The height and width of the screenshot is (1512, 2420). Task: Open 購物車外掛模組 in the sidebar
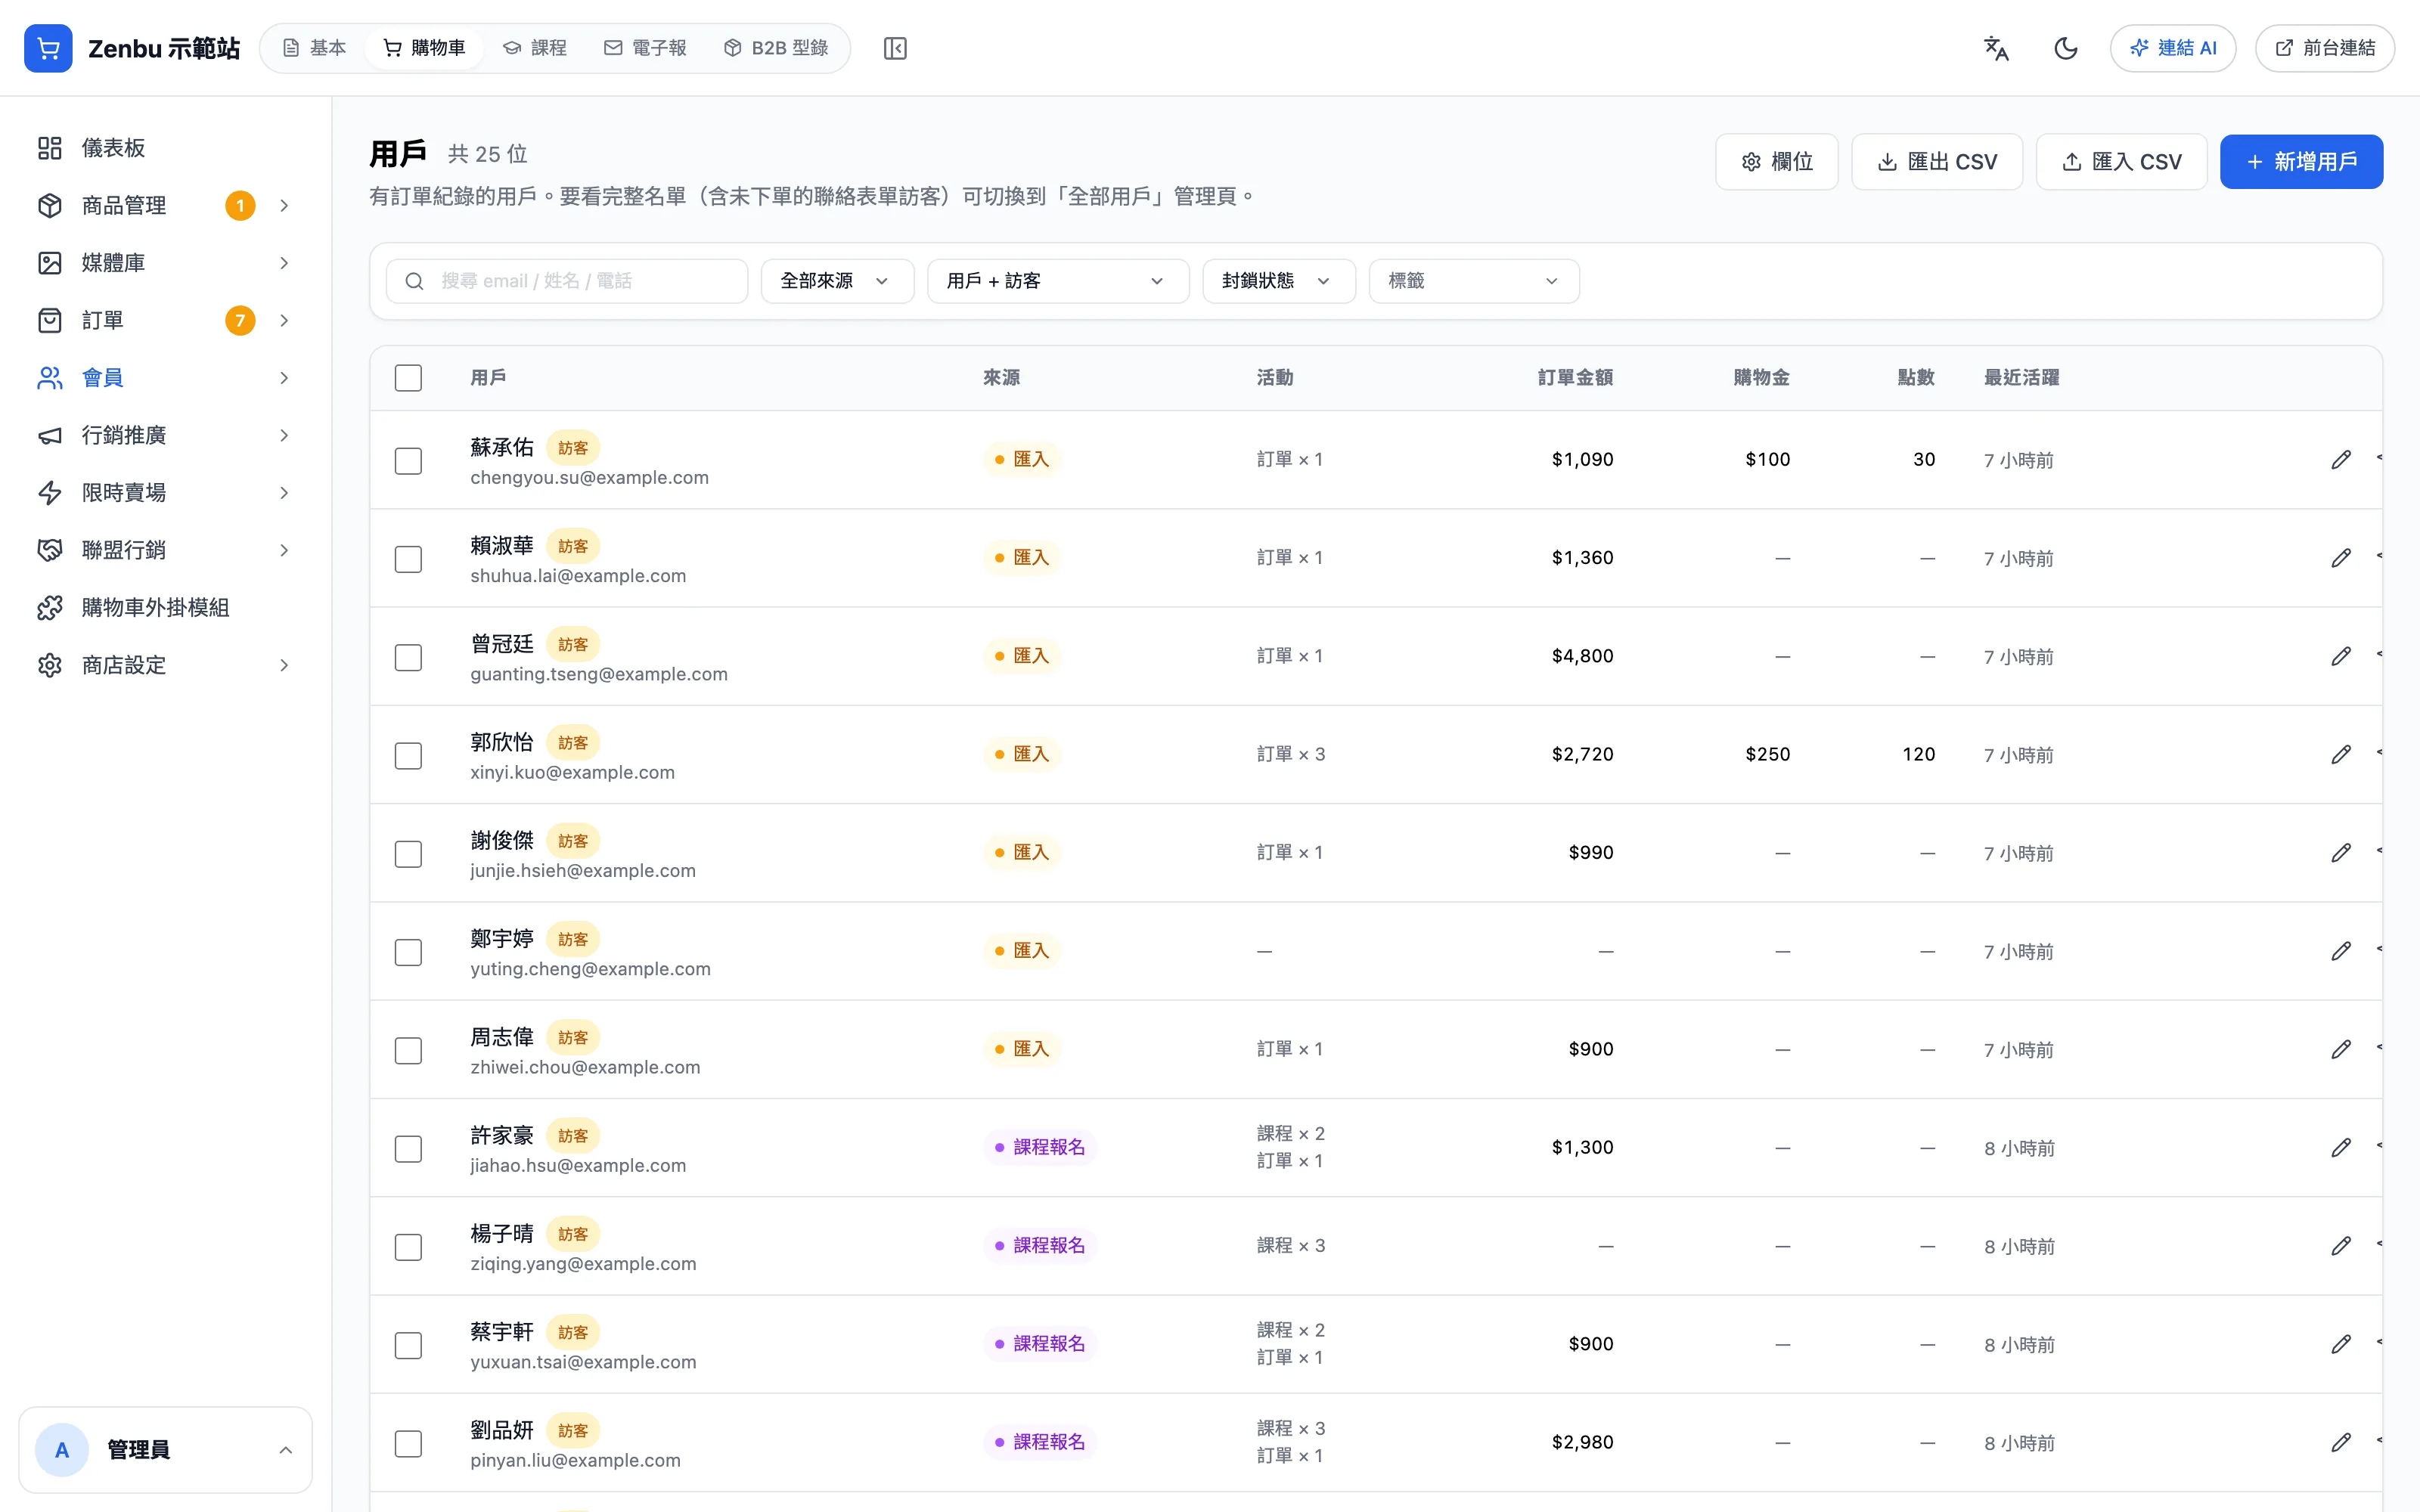tap(165, 608)
